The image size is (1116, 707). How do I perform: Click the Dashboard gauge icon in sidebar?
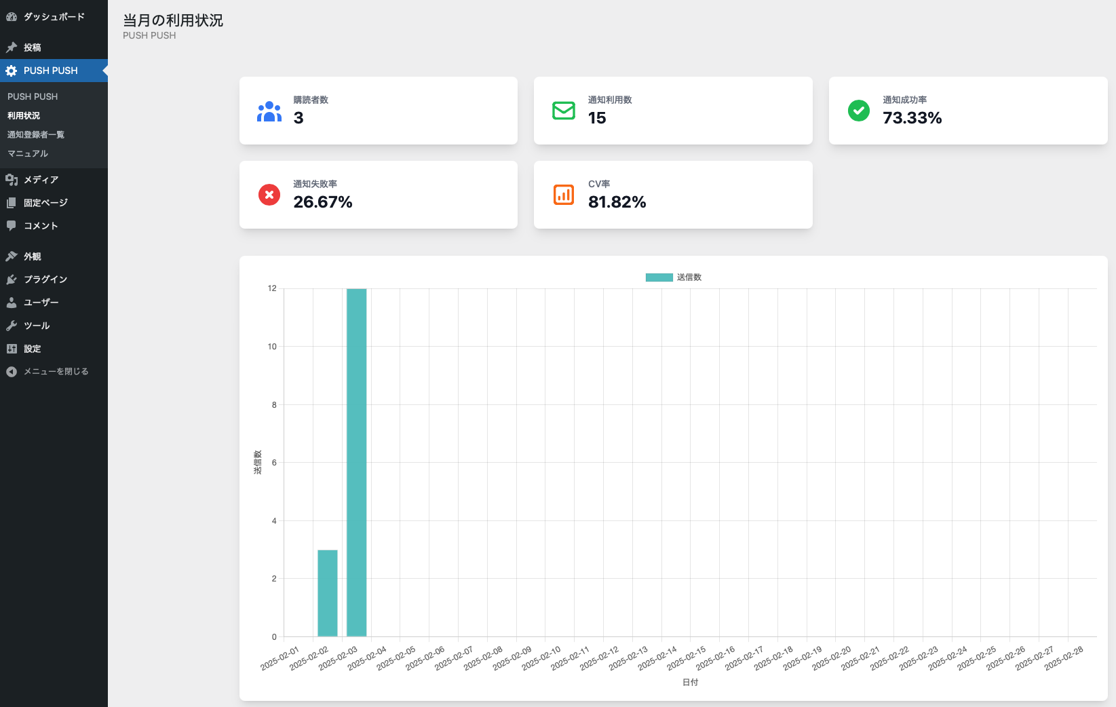click(x=12, y=17)
